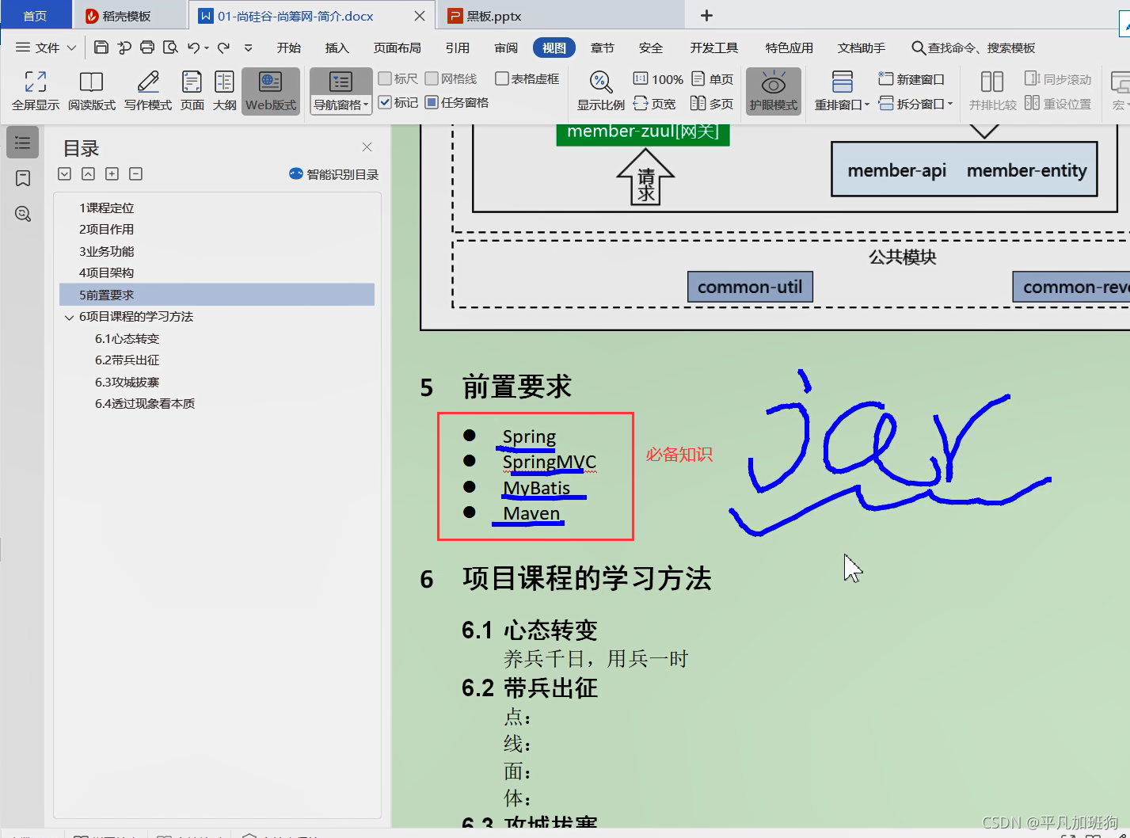Viewport: 1130px width, 838px height.
Task: Choose 单页 single page view
Action: (713, 79)
